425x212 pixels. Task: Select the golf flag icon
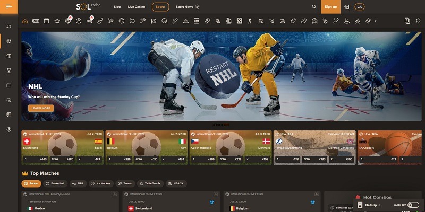coord(347,21)
